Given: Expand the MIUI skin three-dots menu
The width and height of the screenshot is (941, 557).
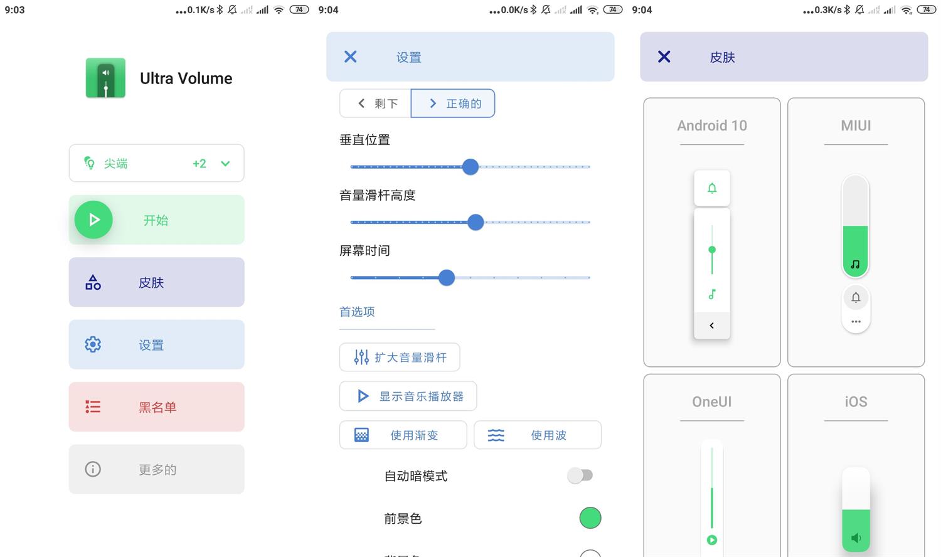Looking at the screenshot, I should click(x=856, y=322).
